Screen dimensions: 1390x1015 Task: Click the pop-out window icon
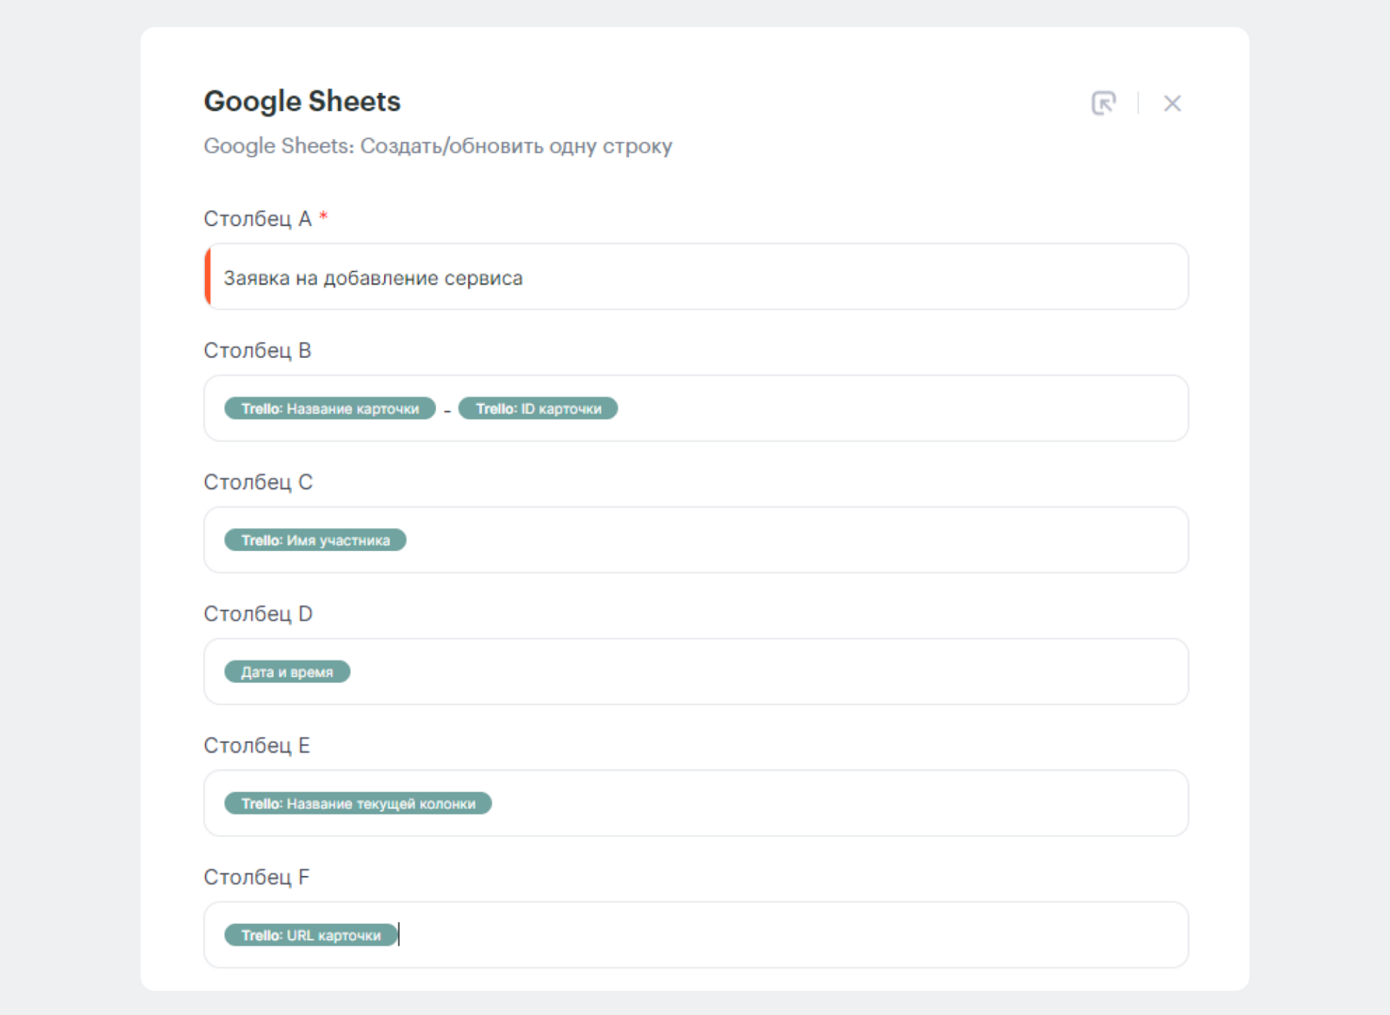click(1103, 103)
